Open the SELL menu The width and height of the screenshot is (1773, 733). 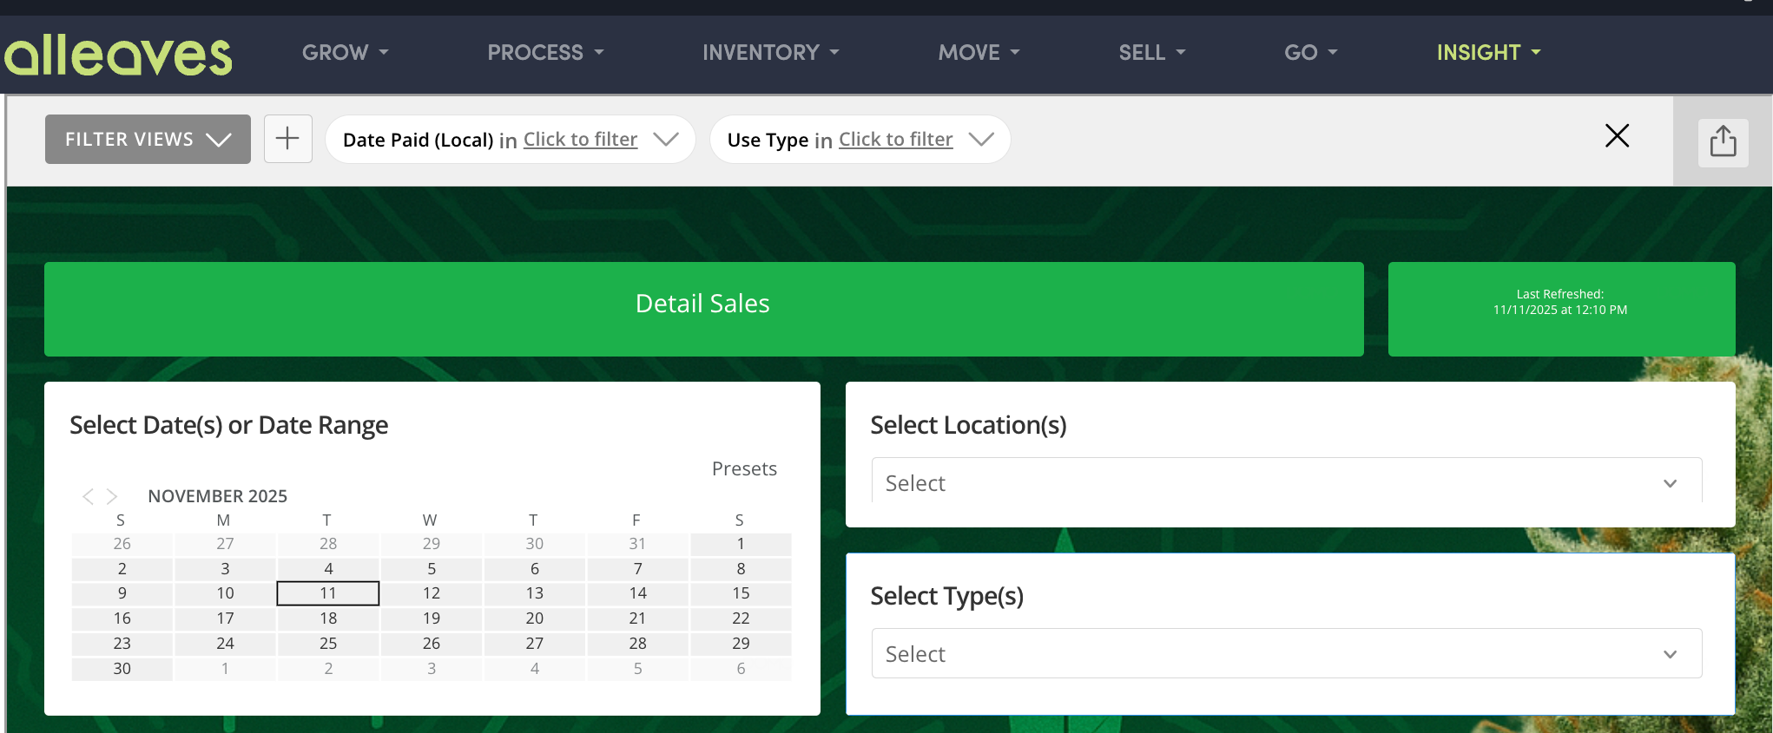click(1151, 53)
